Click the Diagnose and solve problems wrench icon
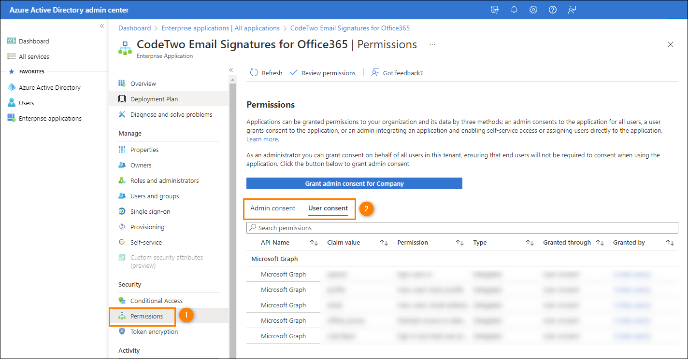Image resolution: width=688 pixels, height=359 pixels. coord(122,114)
